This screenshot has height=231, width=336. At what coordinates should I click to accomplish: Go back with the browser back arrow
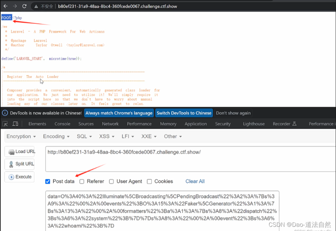6,6
